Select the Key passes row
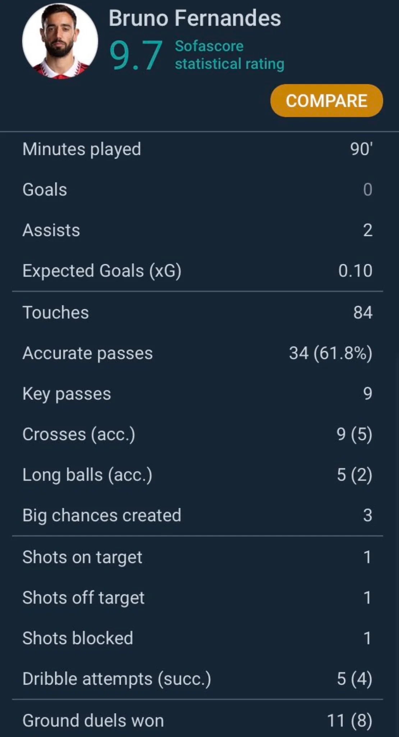 (x=197, y=394)
